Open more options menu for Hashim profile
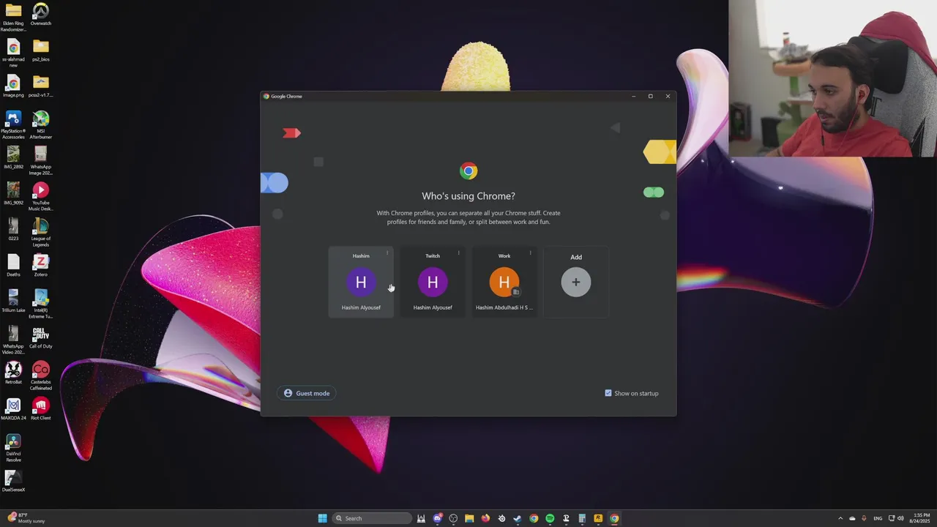 coord(387,253)
